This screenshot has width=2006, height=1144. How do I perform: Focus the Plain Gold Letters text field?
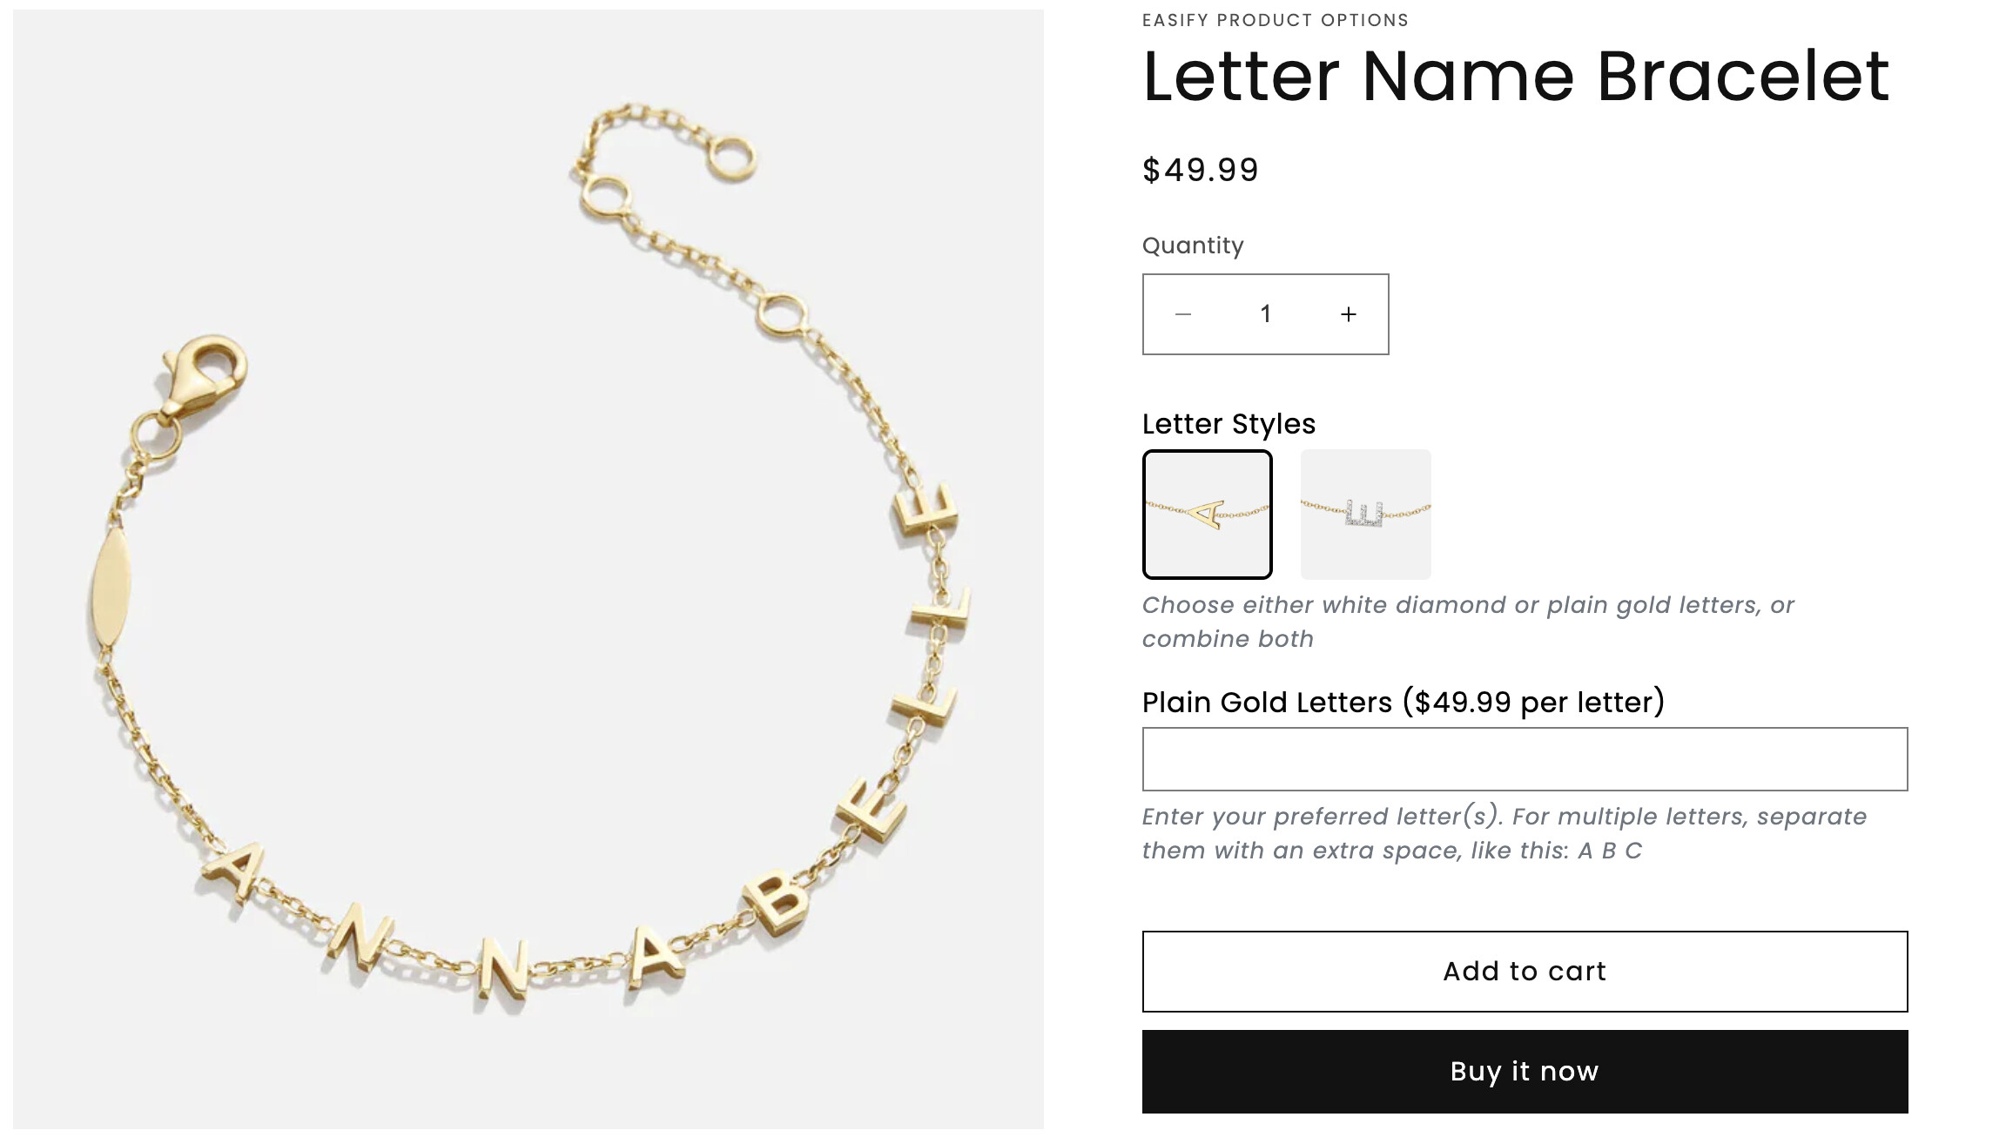click(1524, 759)
